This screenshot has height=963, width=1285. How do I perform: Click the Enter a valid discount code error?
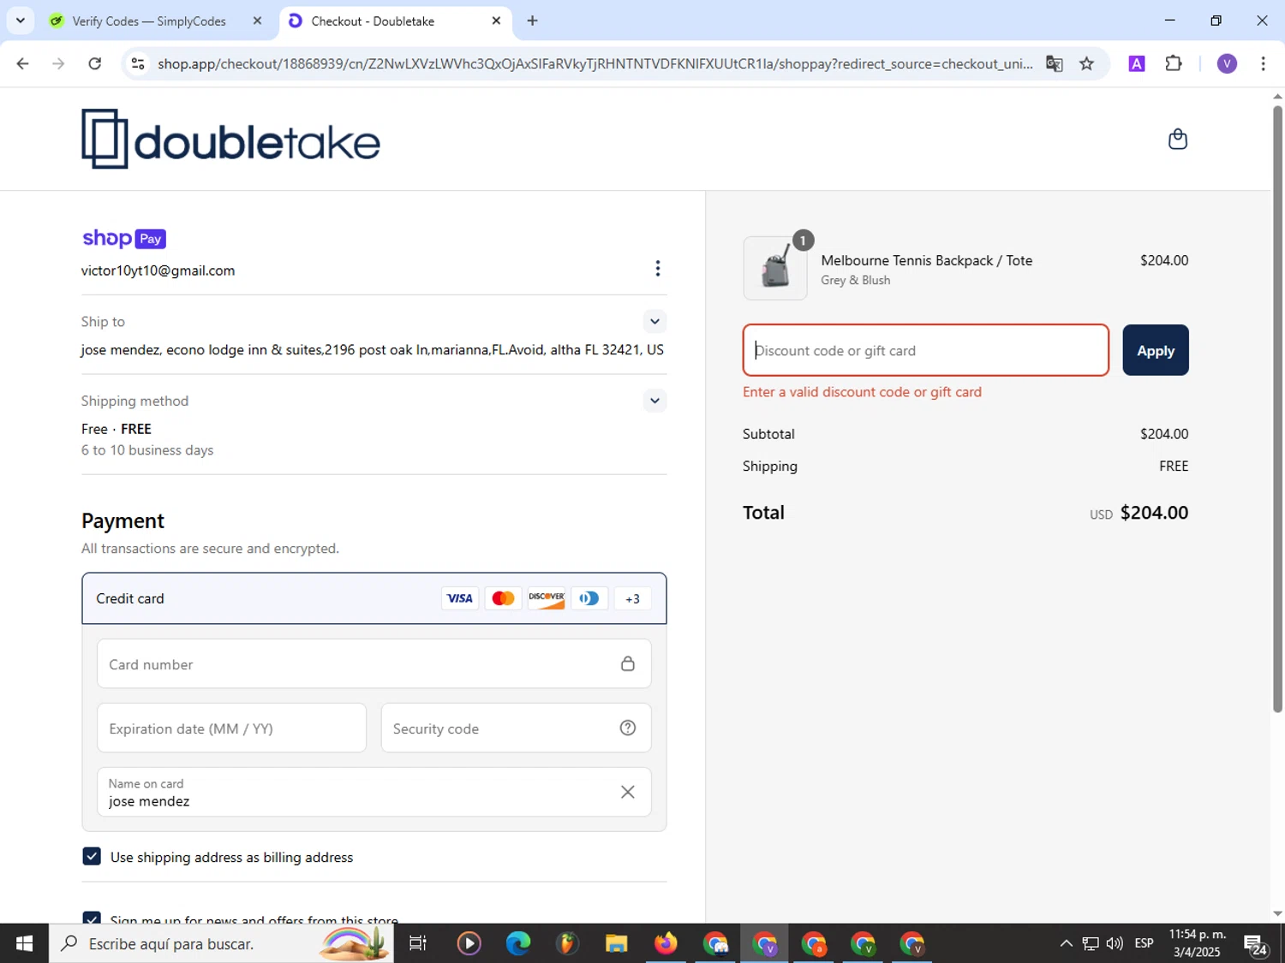(x=862, y=392)
